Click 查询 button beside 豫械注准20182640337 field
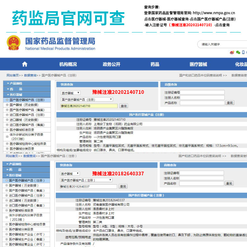 (x=123, y=186)
